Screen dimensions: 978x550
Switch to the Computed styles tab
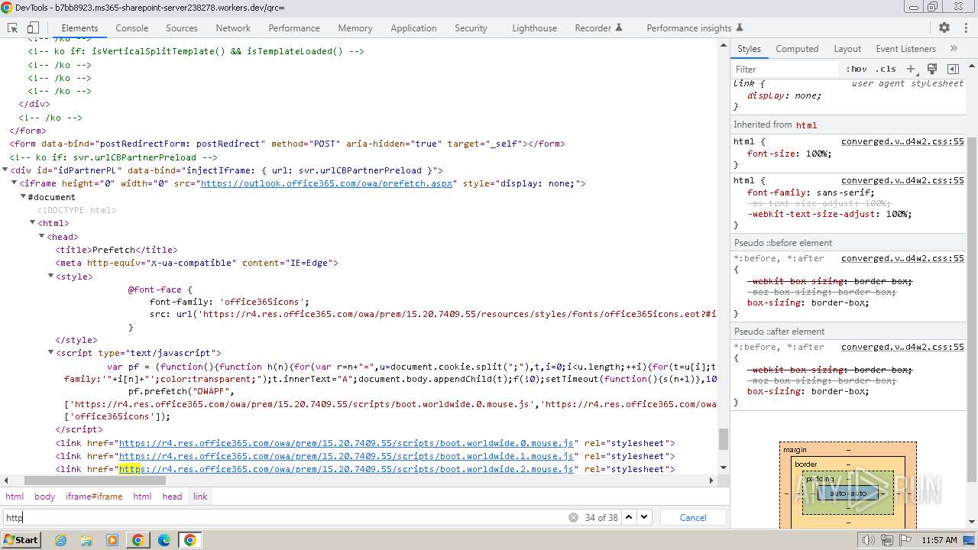click(x=797, y=48)
